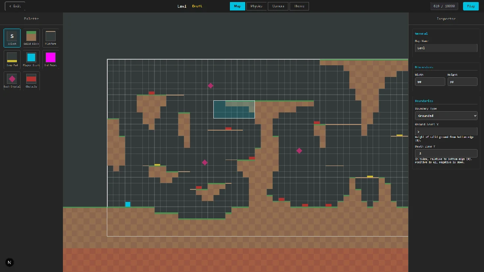The width and height of the screenshot is (484, 272).
Task: Open the Boundary Type dropdown
Action: [446, 116]
